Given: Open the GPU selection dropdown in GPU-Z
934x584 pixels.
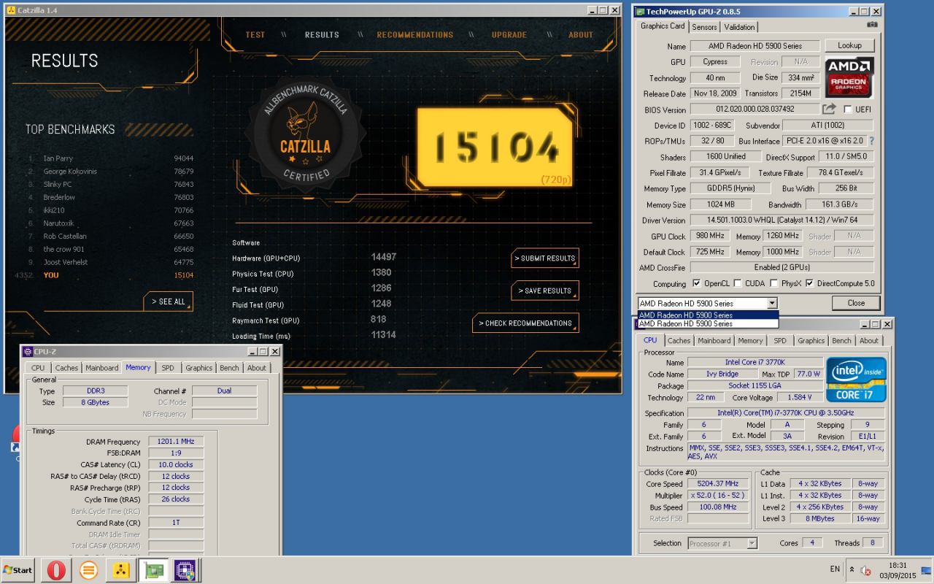Looking at the screenshot, I should tap(772, 303).
